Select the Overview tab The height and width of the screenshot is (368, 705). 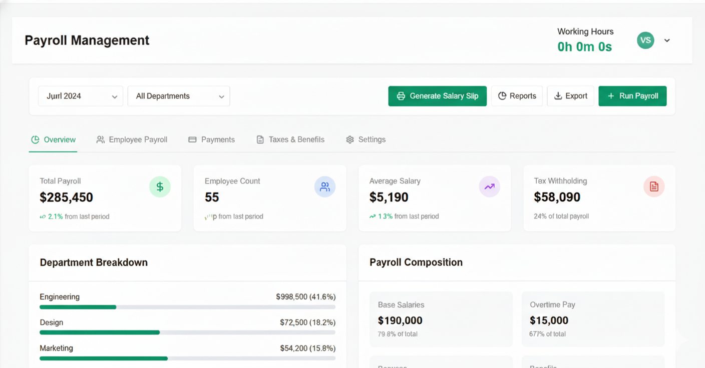click(x=53, y=139)
